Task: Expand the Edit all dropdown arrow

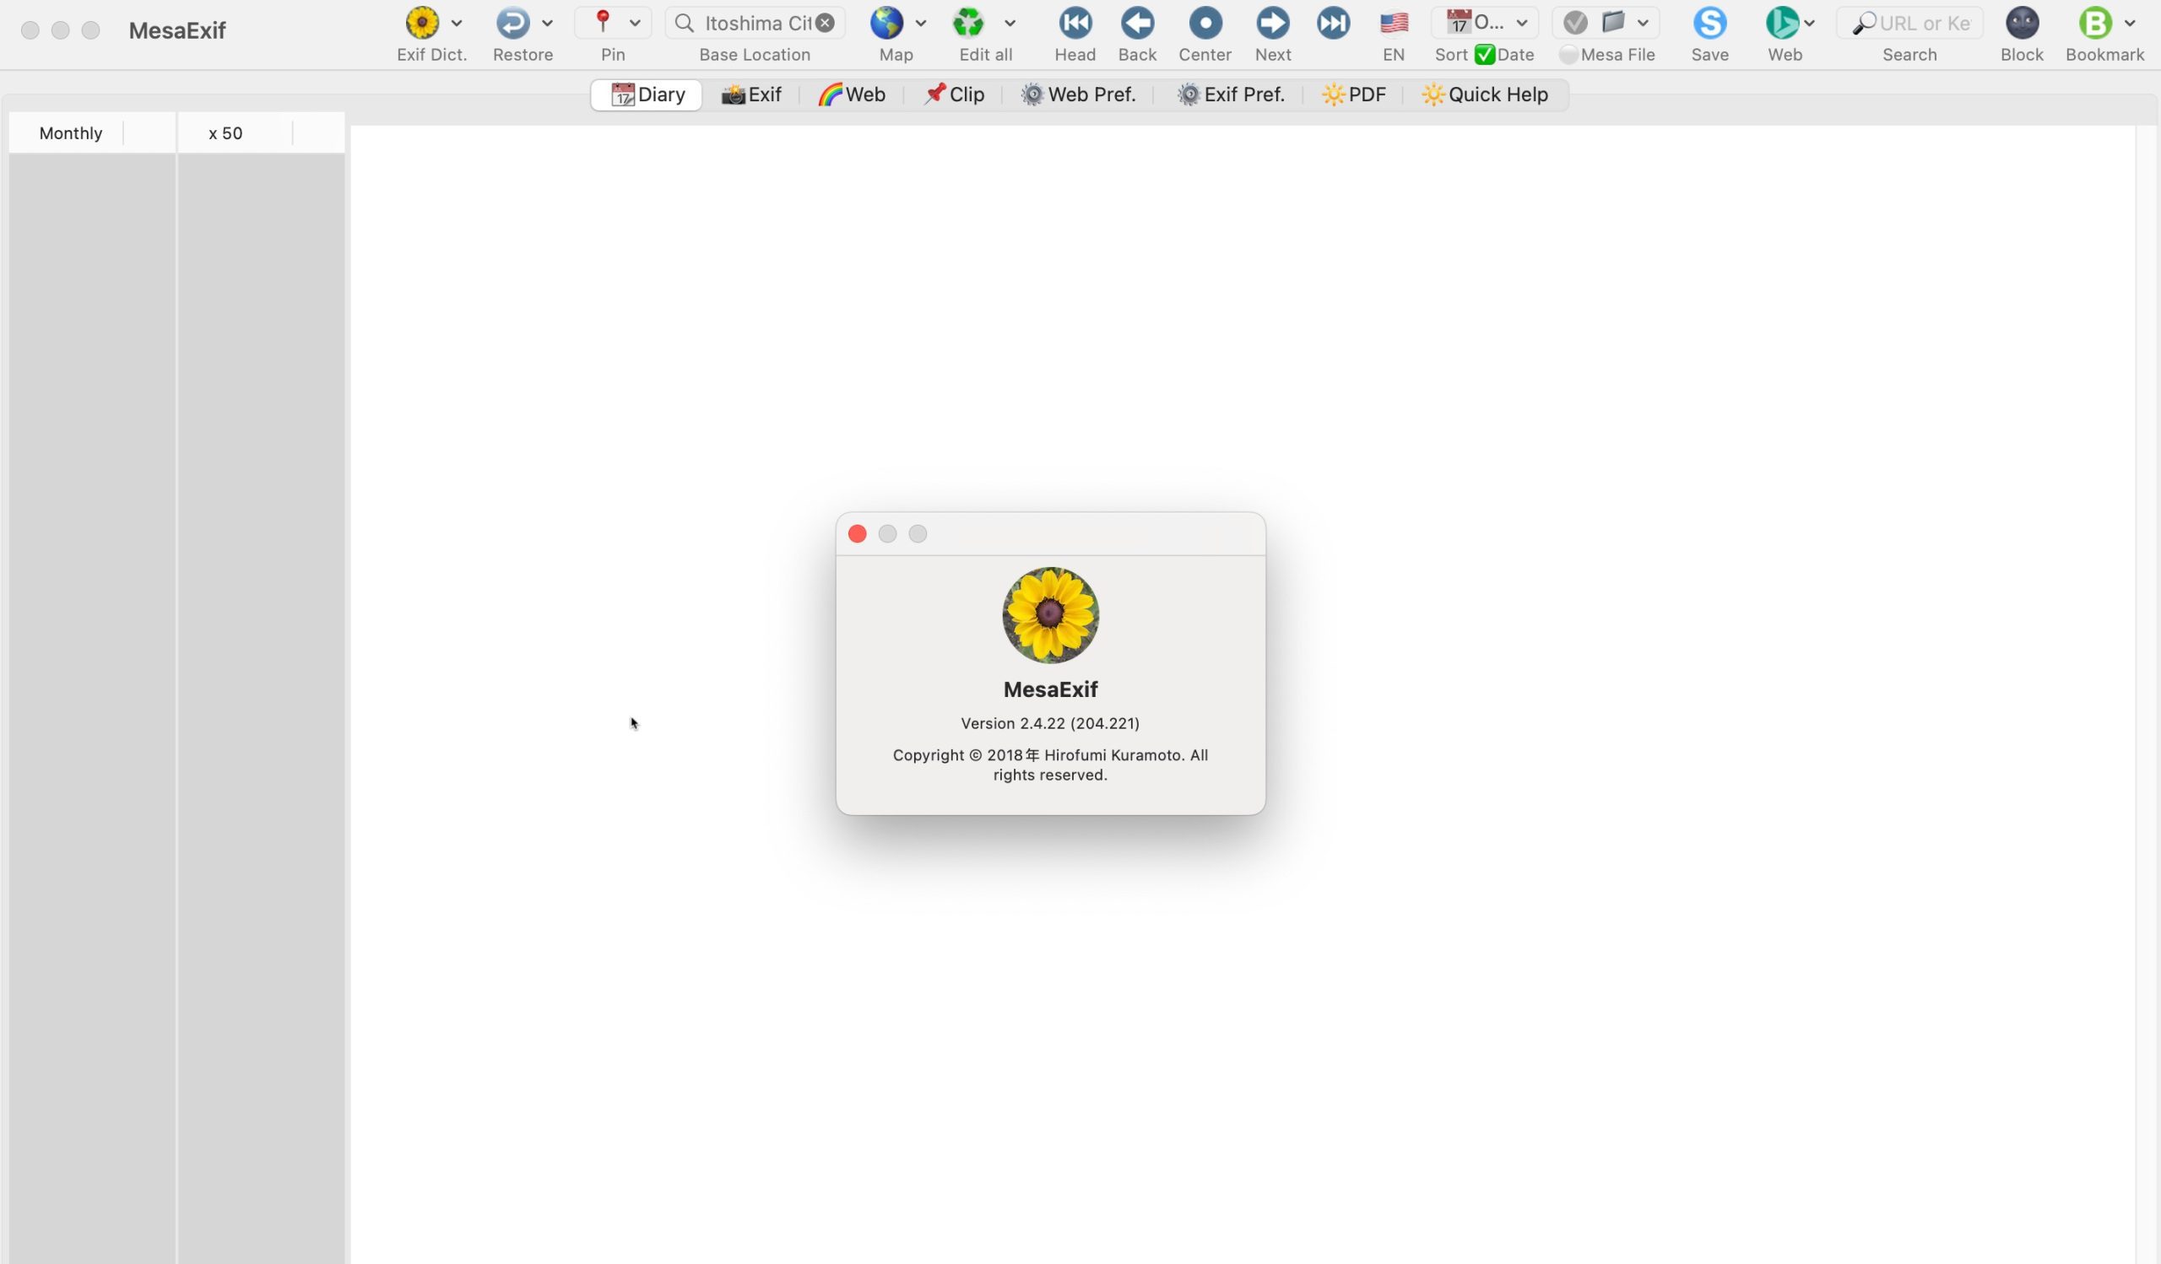Action: (1010, 23)
